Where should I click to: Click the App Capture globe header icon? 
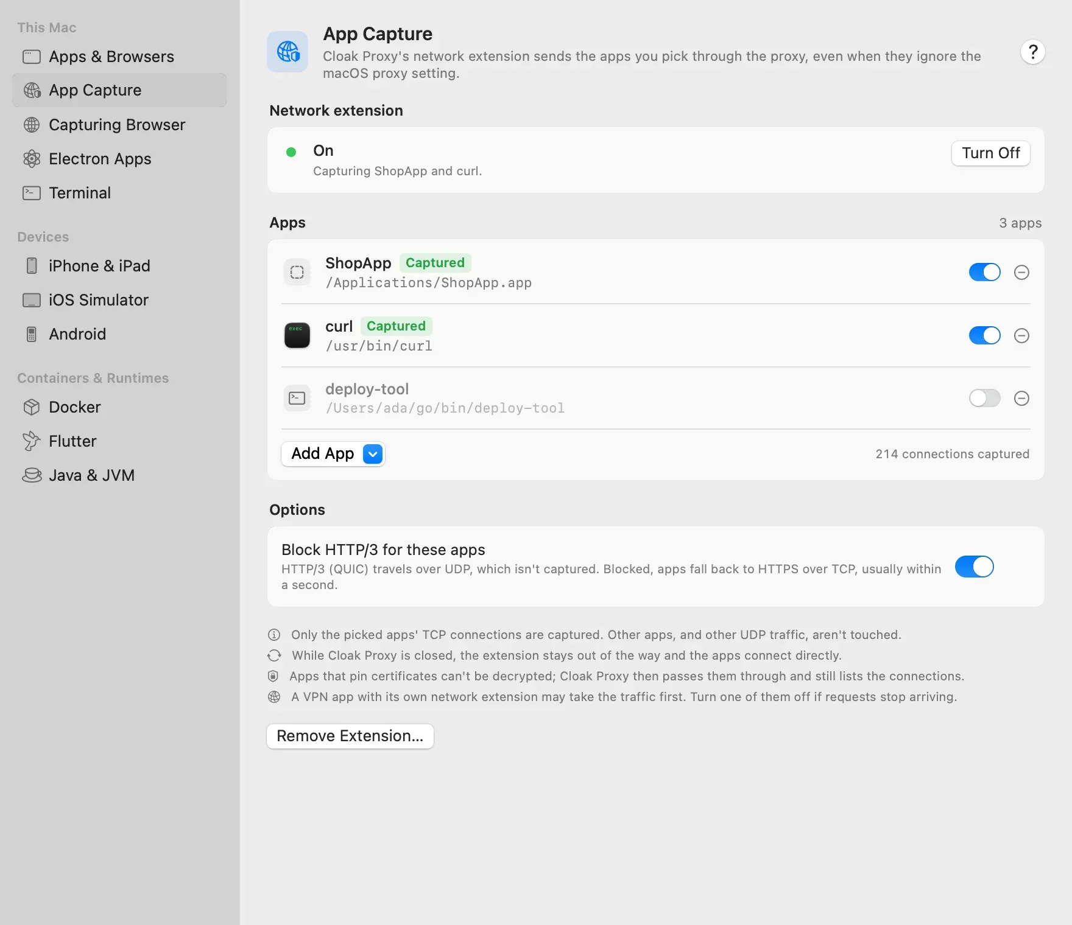(287, 52)
